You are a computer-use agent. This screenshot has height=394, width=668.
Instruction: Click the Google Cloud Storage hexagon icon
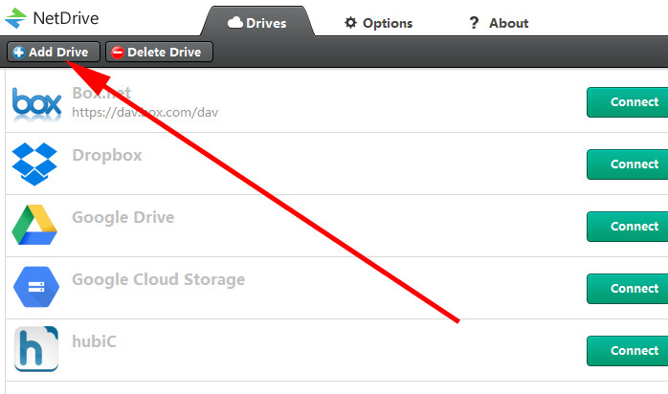click(34, 287)
